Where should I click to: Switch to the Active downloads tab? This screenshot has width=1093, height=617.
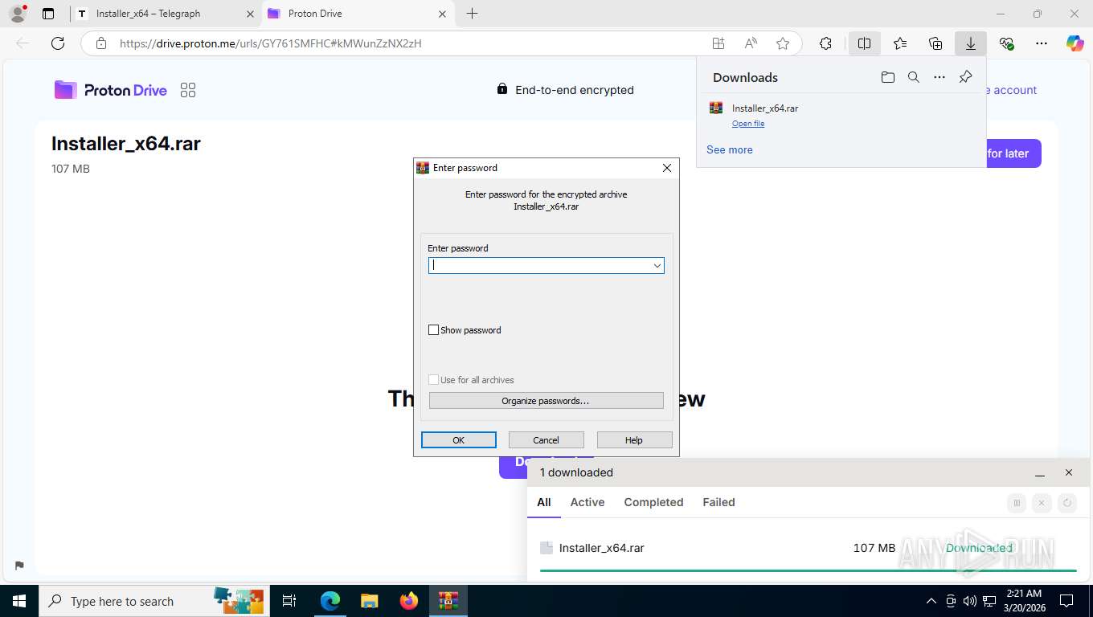pos(587,502)
